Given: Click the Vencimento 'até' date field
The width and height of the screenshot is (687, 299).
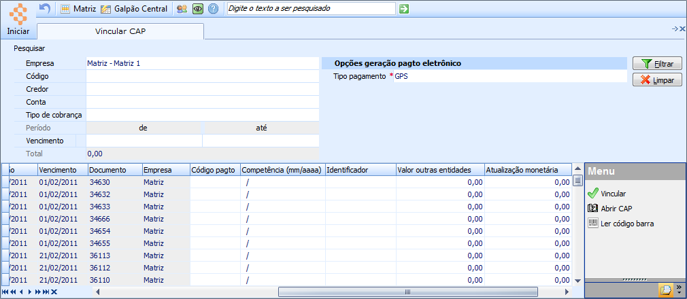Looking at the screenshot, I should pyautogui.click(x=261, y=141).
